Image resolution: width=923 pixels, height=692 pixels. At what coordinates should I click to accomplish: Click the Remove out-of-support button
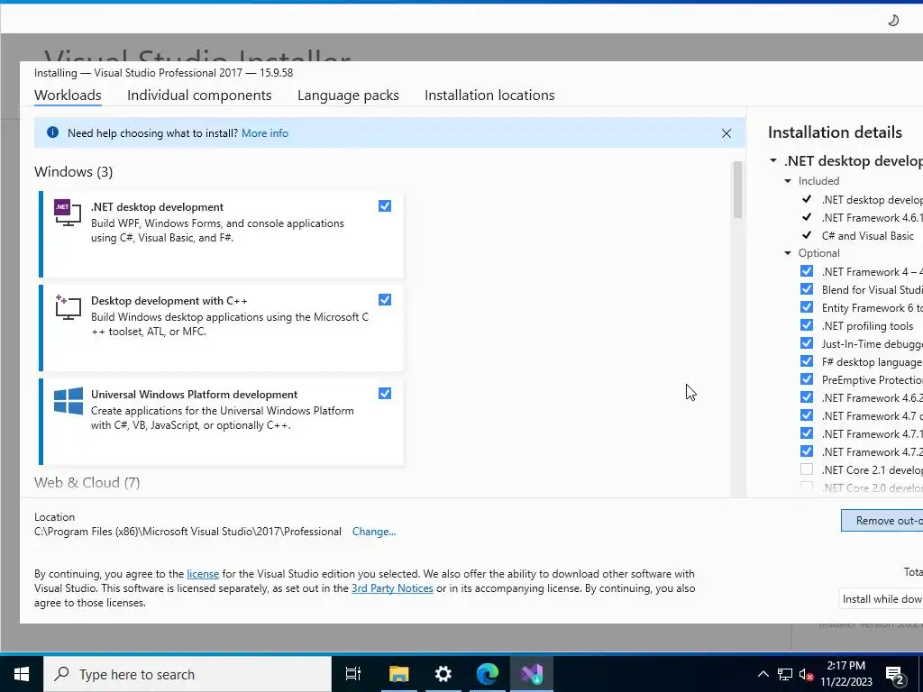point(882,521)
